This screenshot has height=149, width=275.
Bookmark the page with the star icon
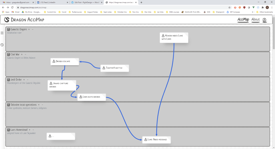click(229, 8)
